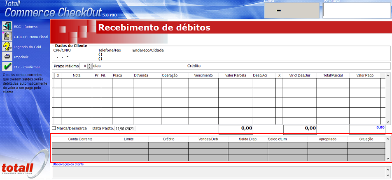This screenshot has height=180, width=392.
Task: Increase Prazo Máximo days with up arrow
Action: coord(90,65)
